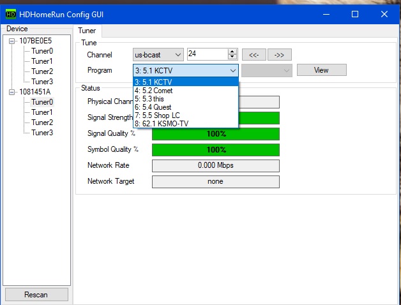This screenshot has width=401, height=305.
Task: Minimize the HDHomeRun Config GUI window
Action: (x=326, y=14)
